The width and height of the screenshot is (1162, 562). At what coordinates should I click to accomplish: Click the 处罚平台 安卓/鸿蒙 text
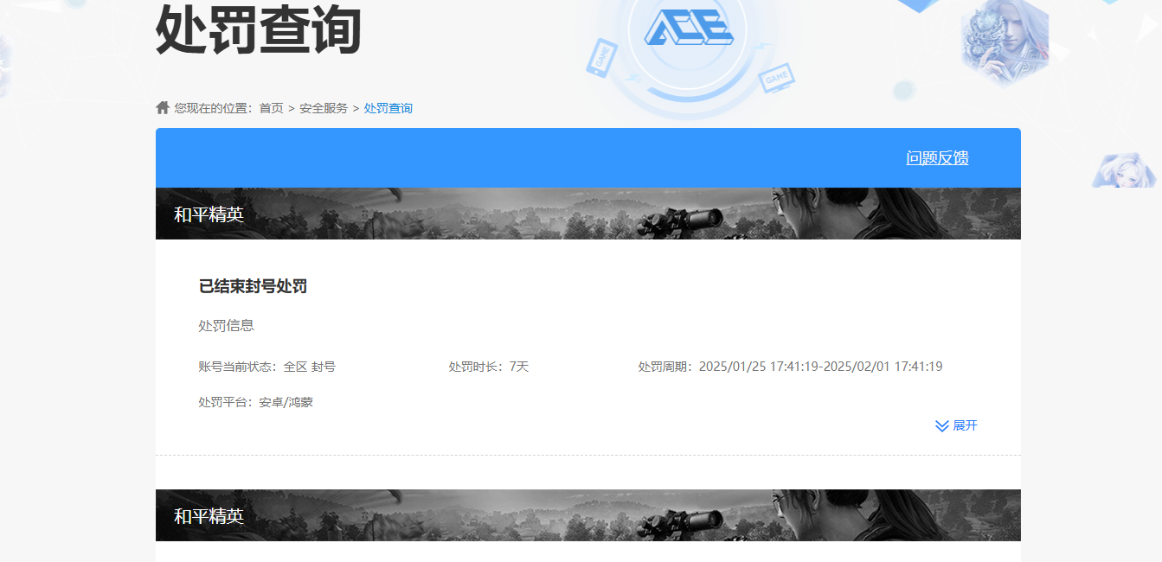coord(255,402)
